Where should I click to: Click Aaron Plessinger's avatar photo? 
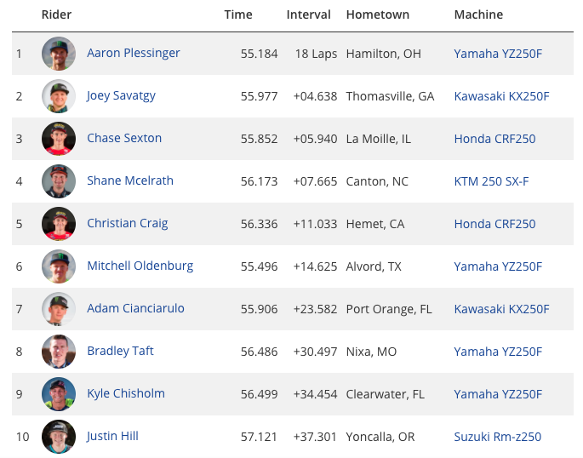pyautogui.click(x=59, y=54)
